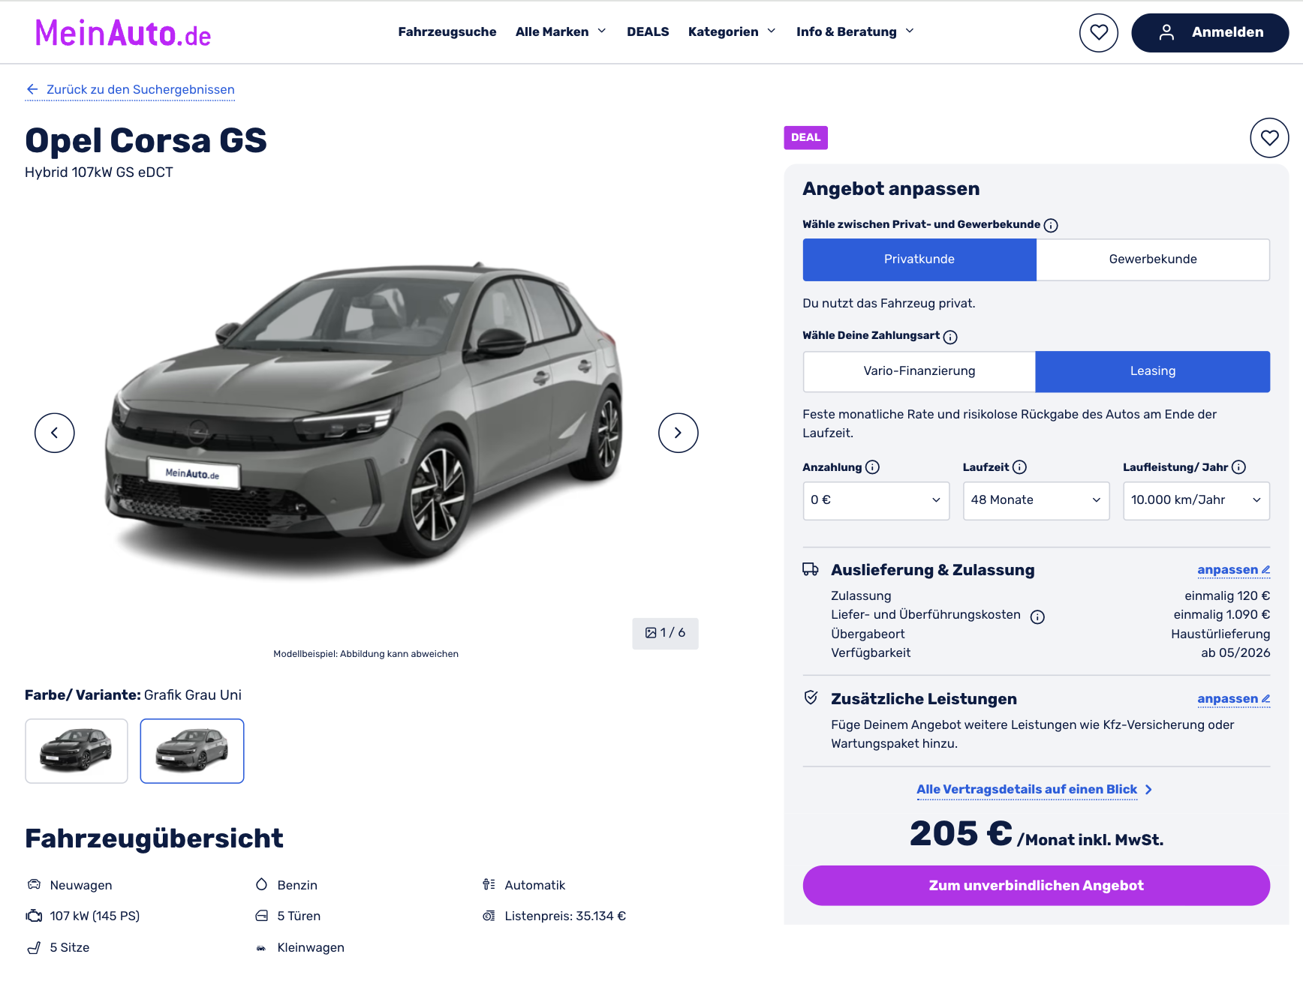Open the wishlist heart icon in header
Image resolution: width=1303 pixels, height=984 pixels.
click(1098, 32)
